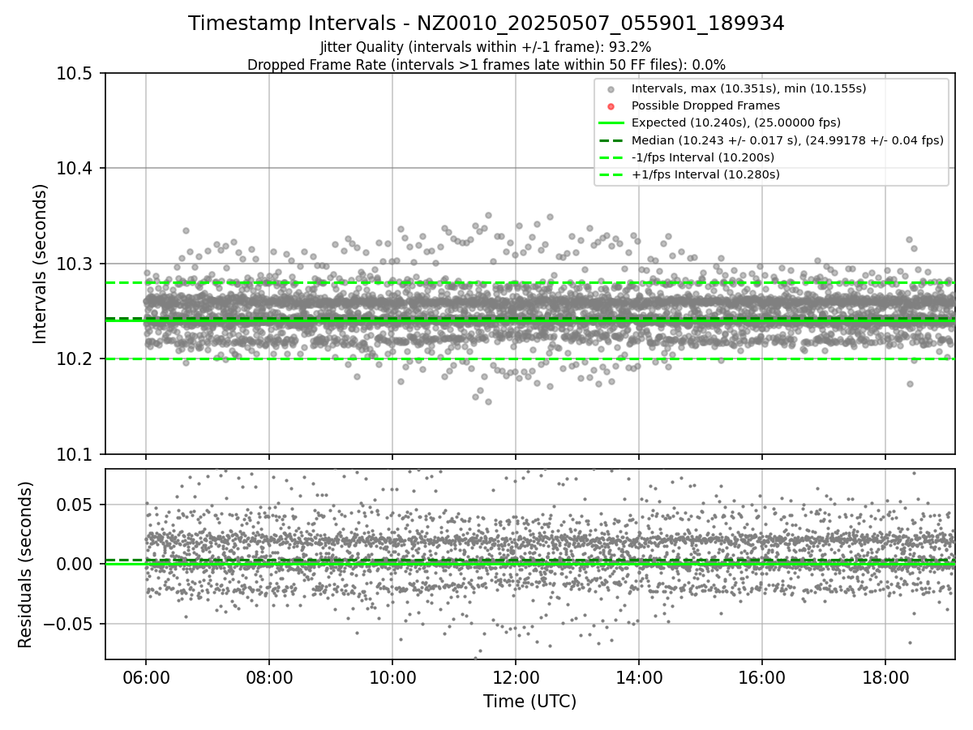Select legend entry 'Intervals, max (10.351s), min (10.155s)'
973x730 pixels.
pyautogui.click(x=748, y=88)
